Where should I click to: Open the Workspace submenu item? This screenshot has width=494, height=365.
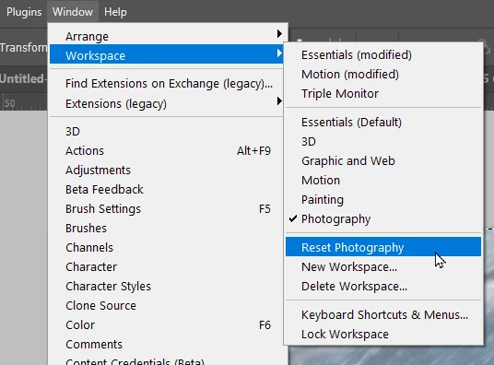[x=166, y=55]
